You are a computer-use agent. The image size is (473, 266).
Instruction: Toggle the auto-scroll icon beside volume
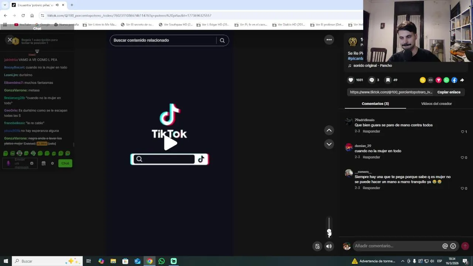(x=317, y=246)
